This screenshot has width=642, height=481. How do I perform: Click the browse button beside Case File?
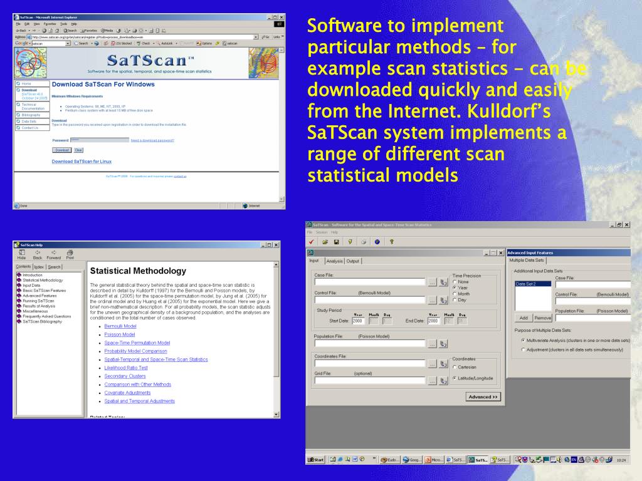433,282
